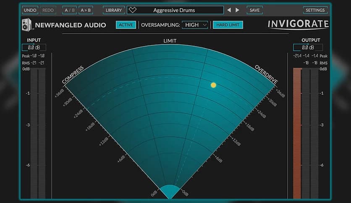351x203 pixels.
Task: Save the current preset
Action: pyautogui.click(x=254, y=10)
